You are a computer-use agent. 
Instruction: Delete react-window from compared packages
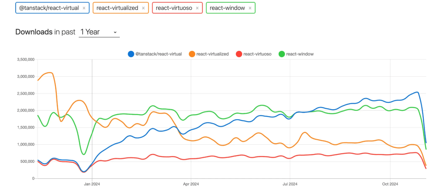250,8
